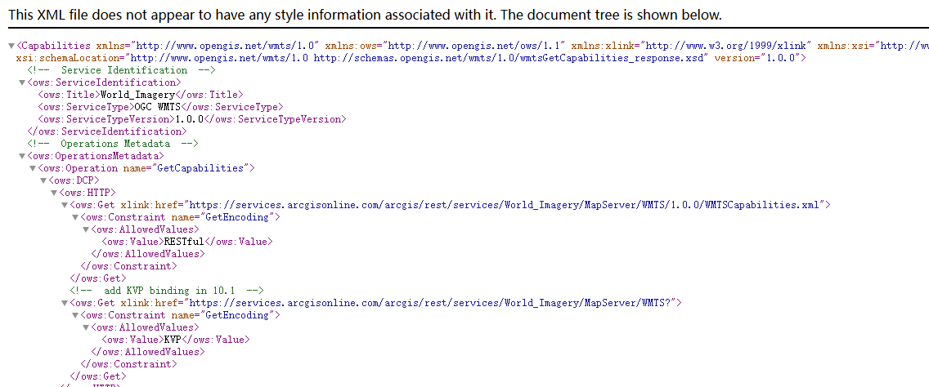929x387 pixels.
Task: Click the OGC WMTS service type text
Action: pyautogui.click(x=157, y=107)
